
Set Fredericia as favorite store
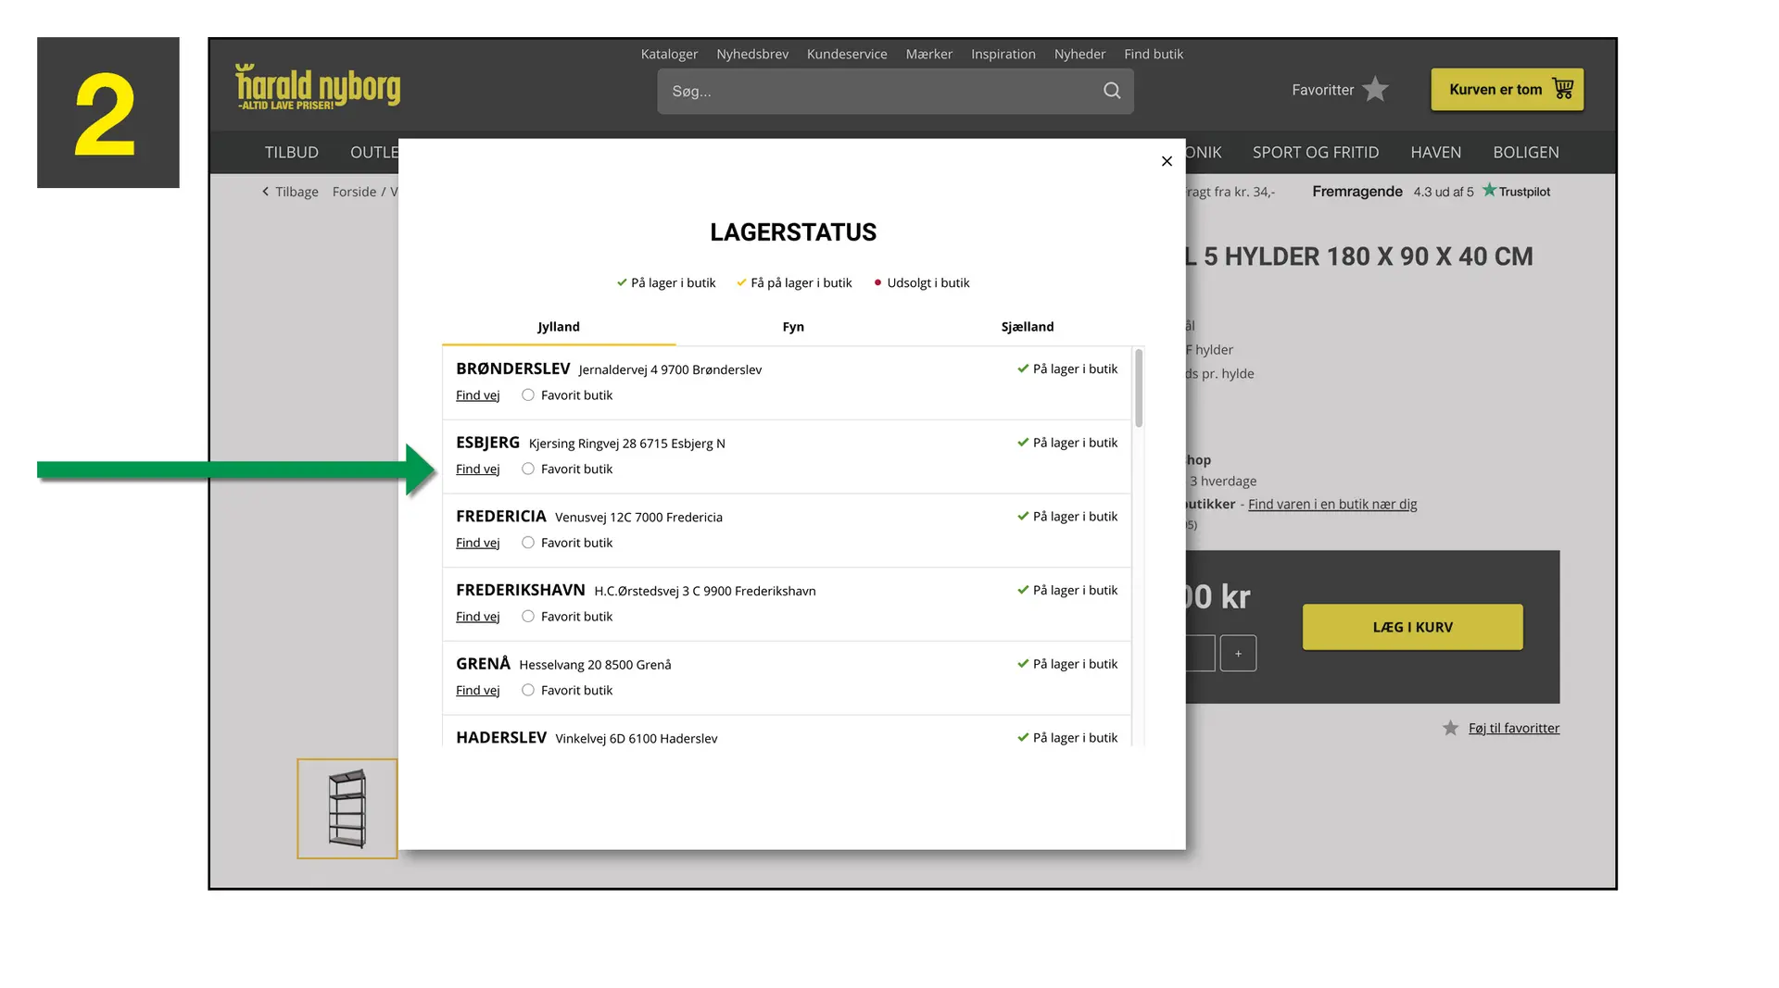[528, 543]
